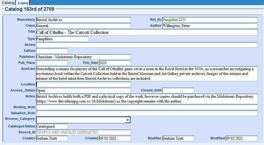Viewport: 264px width, 145px height.
Task: Click the 'Pub_Date' field label
Action: pyautogui.click(x=90, y=63)
